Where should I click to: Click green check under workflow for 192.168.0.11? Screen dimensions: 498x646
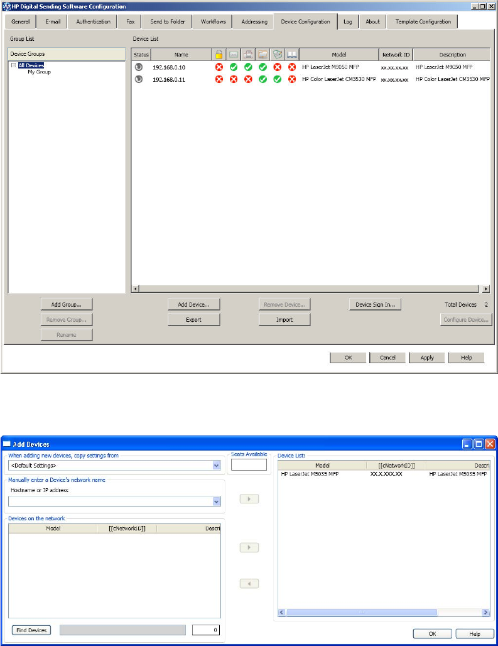(278, 79)
